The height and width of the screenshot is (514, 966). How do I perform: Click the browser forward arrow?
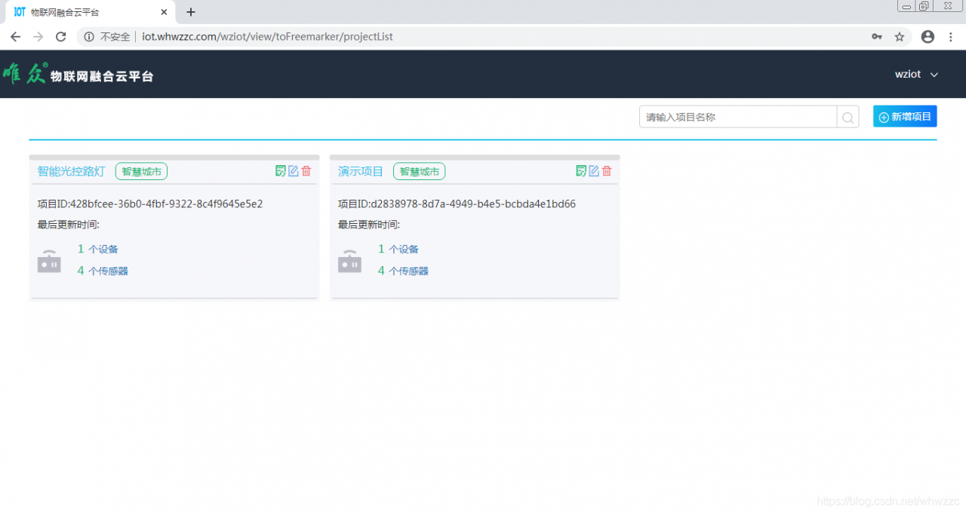click(x=38, y=36)
